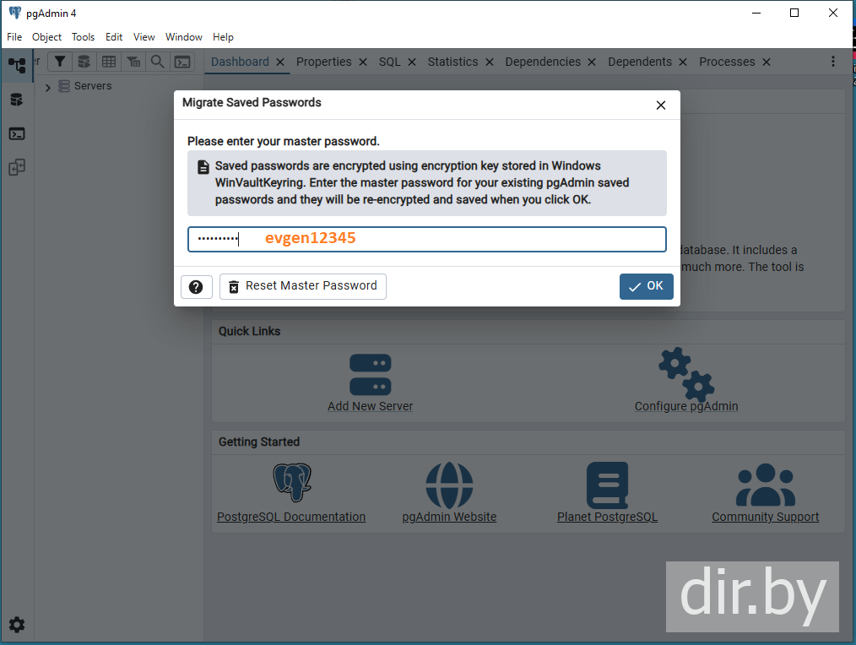
Task: Click the pgAdmin 4 title bar logo
Action: (15, 13)
